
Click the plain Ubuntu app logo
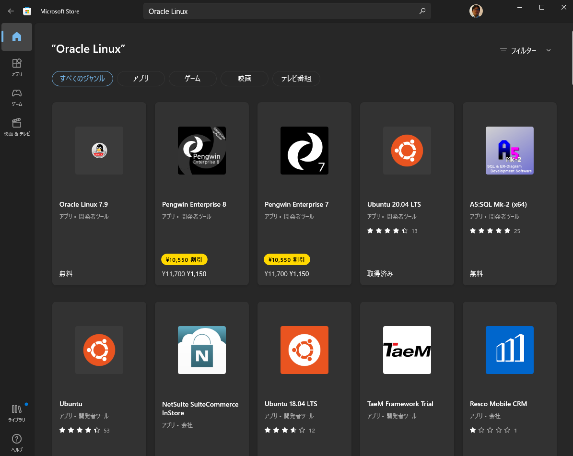[x=99, y=350]
